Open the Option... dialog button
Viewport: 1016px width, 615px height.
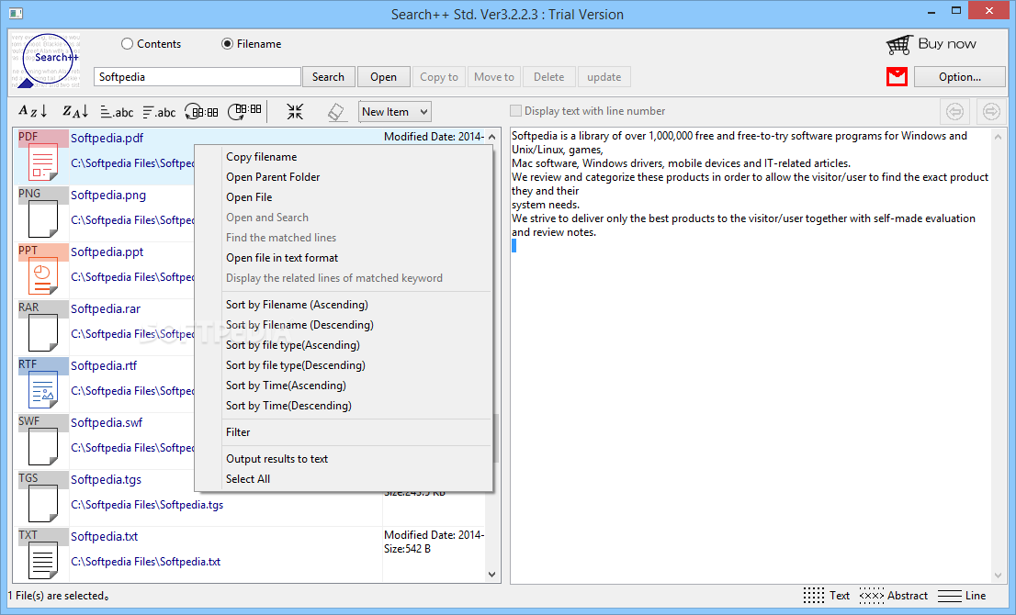click(960, 77)
